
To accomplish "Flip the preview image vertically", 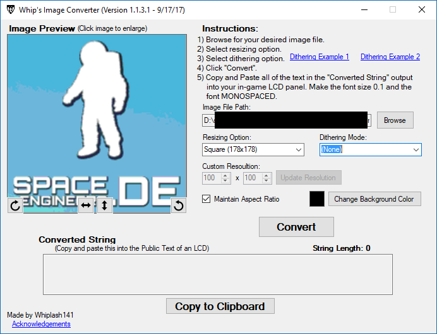I will 104,205.
